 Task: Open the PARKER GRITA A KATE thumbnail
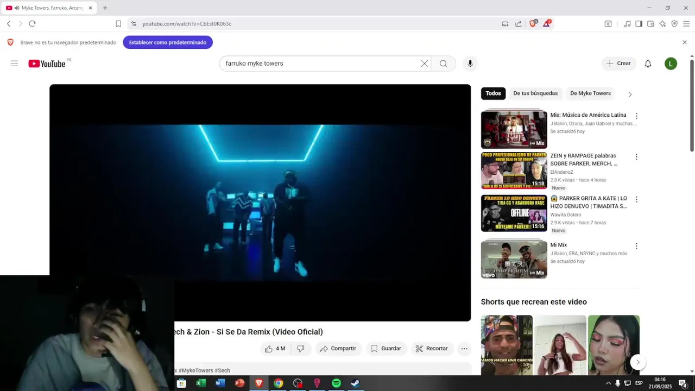[x=514, y=213]
